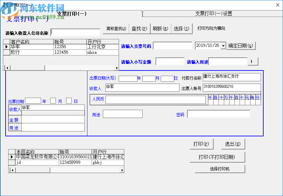This screenshot has height=196, width=283.
Task: Click the 打印(P) button
Action: (x=201, y=144)
